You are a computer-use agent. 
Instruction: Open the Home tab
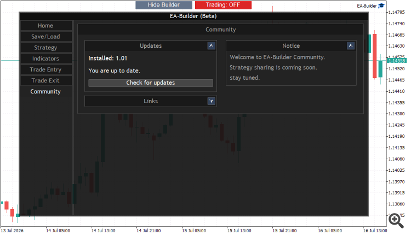(46, 26)
